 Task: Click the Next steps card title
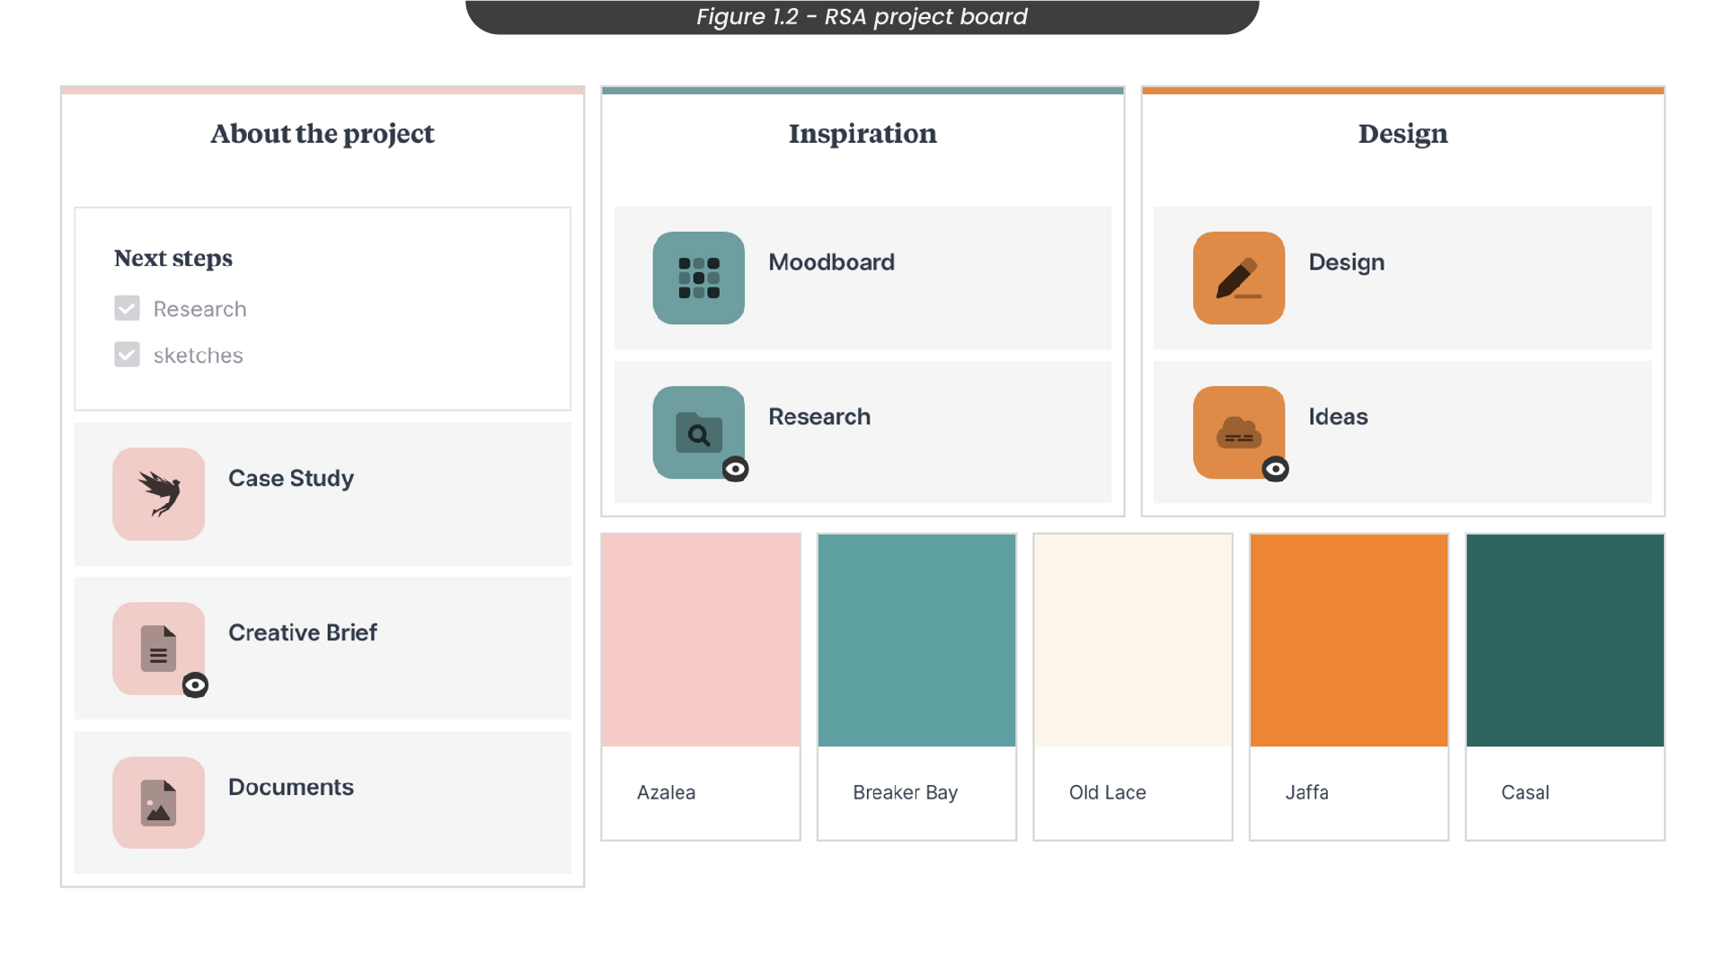pyautogui.click(x=173, y=259)
